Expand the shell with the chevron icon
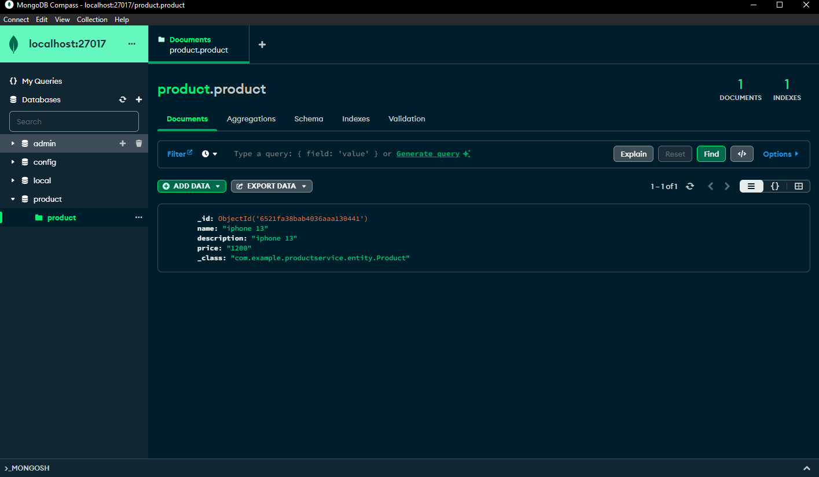The image size is (819, 477). 807,468
